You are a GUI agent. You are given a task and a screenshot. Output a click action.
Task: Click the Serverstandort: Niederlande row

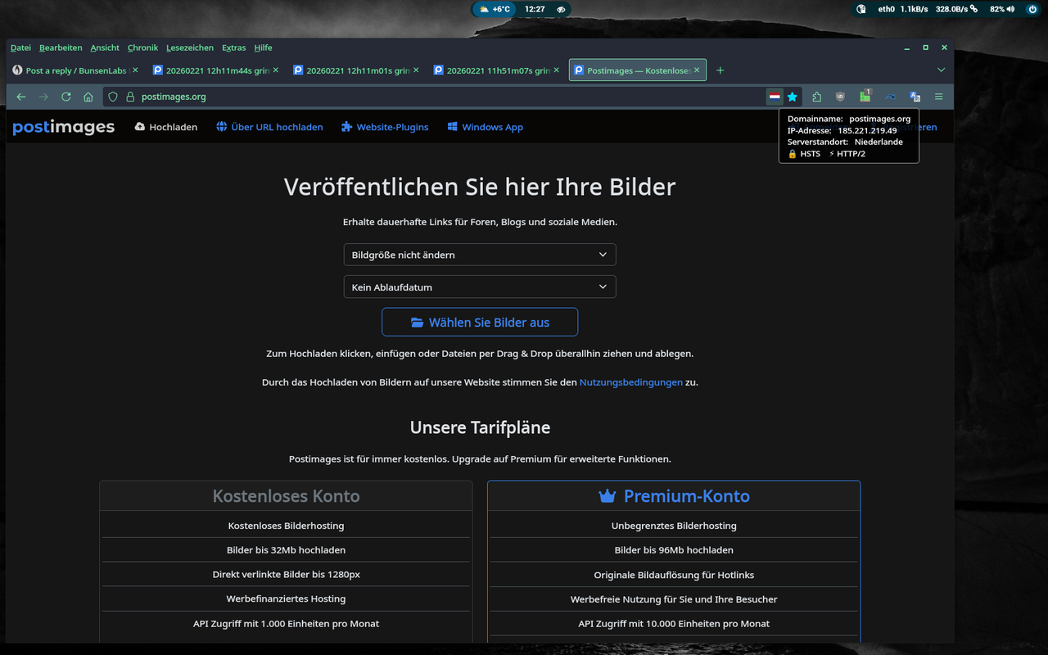[x=845, y=142]
